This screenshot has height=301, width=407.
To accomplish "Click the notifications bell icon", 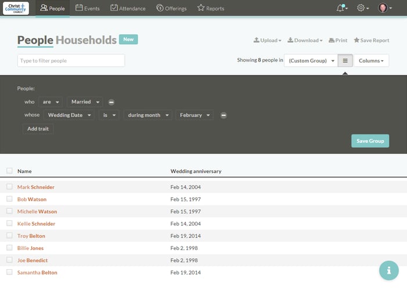I will tap(341, 8).
